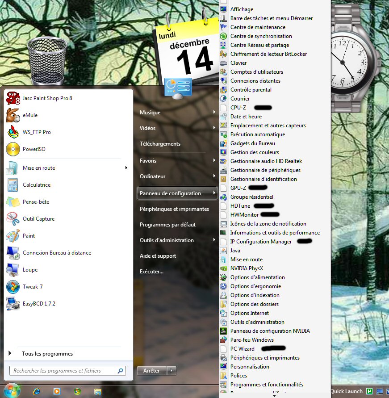Open Windows Media Player taskbar icon
The width and height of the screenshot is (389, 398).
click(57, 391)
